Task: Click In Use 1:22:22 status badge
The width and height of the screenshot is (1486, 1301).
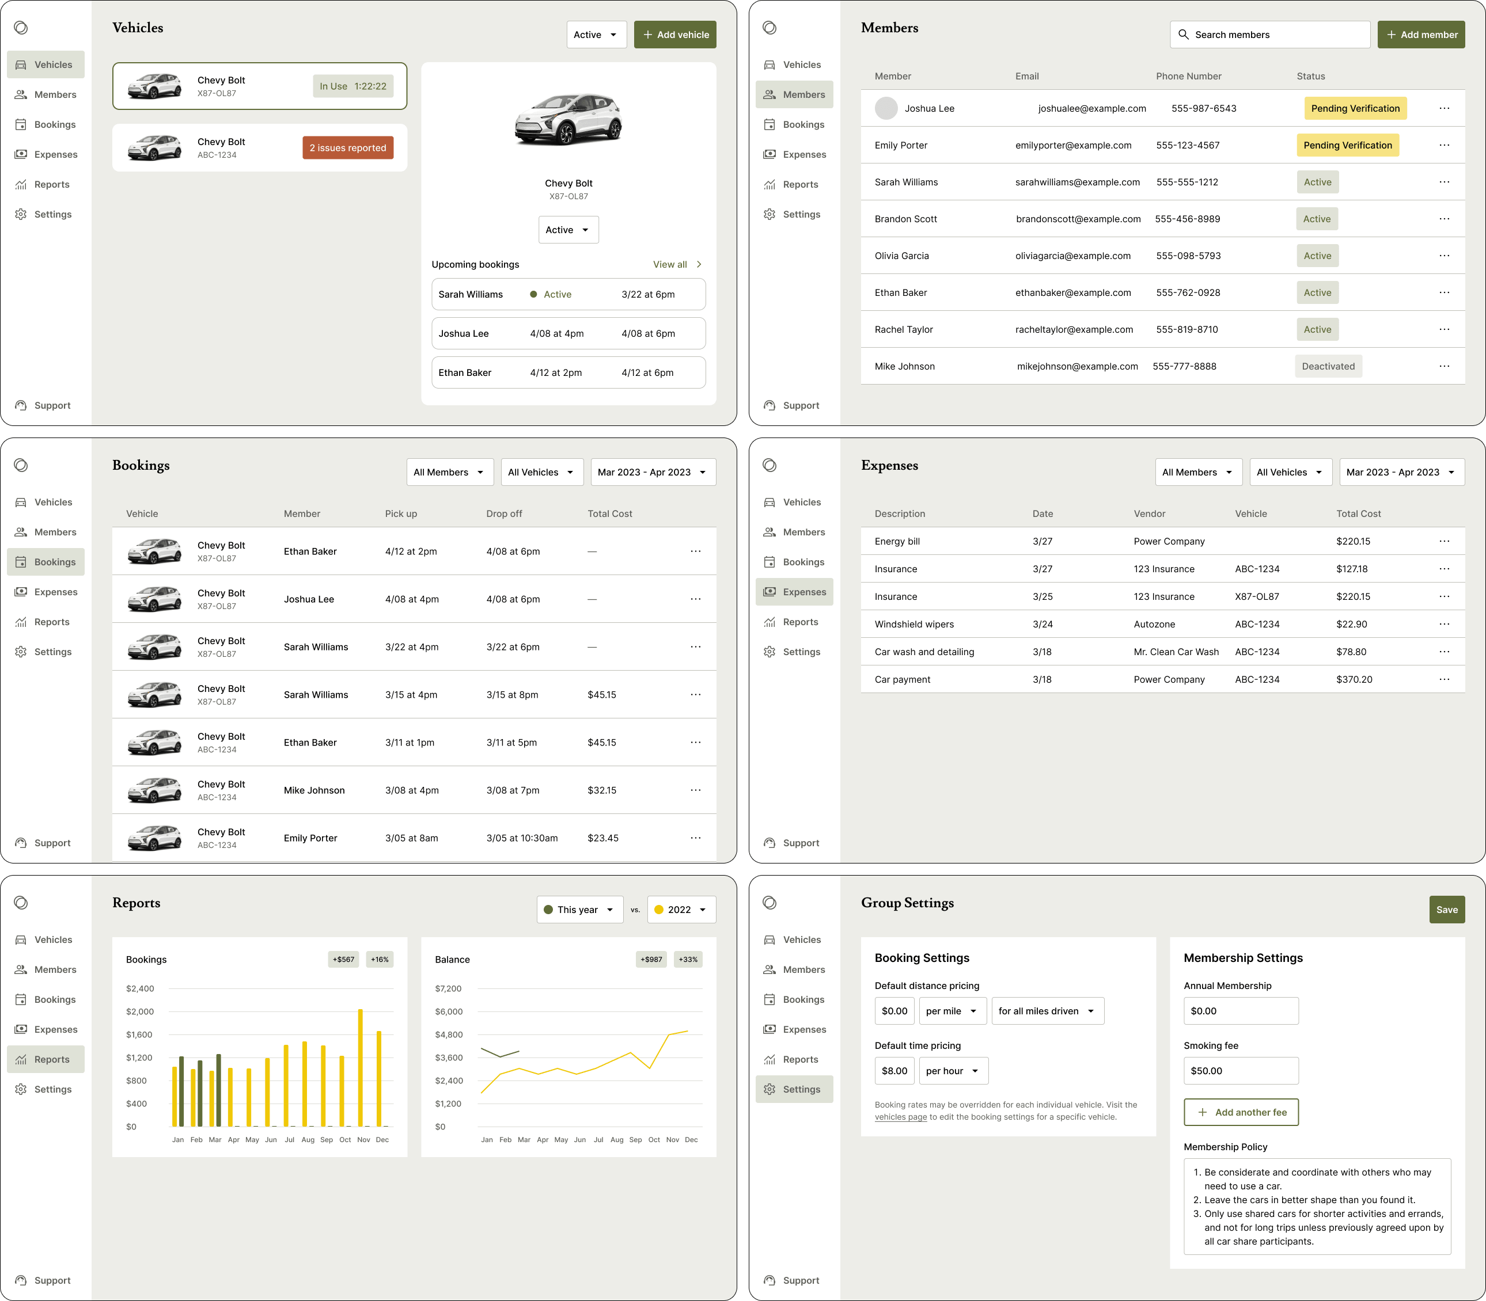Action: tap(353, 86)
